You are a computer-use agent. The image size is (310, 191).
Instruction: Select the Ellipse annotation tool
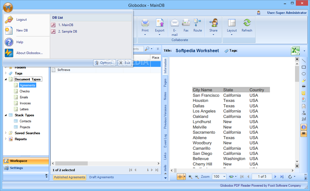pos(304,74)
